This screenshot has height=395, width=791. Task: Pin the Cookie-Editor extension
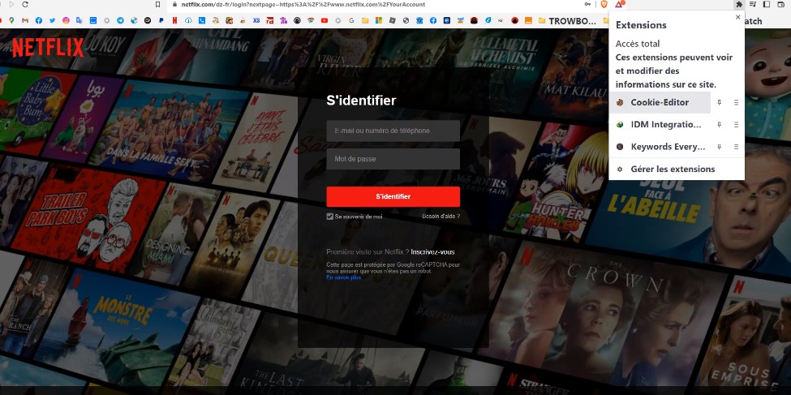click(x=719, y=103)
